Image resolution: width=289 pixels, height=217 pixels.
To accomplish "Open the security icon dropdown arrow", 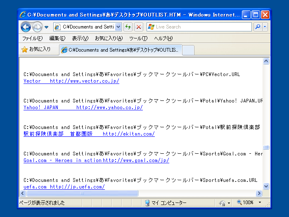I will click(x=229, y=203).
